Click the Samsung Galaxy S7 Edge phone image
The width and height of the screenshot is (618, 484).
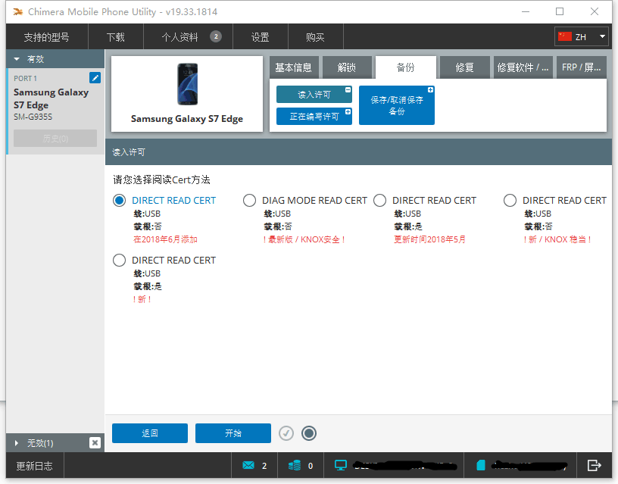tap(187, 84)
